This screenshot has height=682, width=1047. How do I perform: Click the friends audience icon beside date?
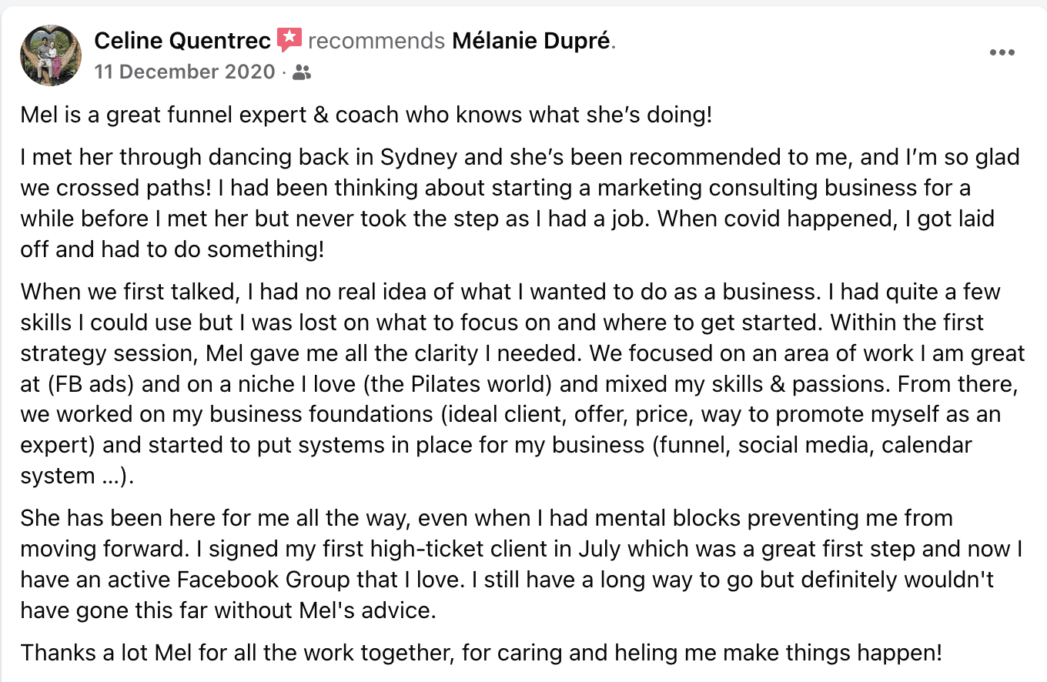(303, 72)
